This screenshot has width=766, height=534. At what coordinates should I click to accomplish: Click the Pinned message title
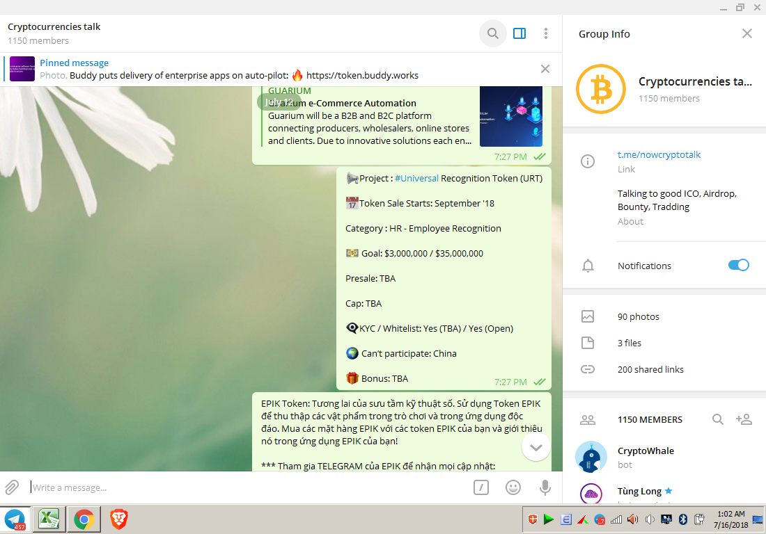click(x=75, y=63)
